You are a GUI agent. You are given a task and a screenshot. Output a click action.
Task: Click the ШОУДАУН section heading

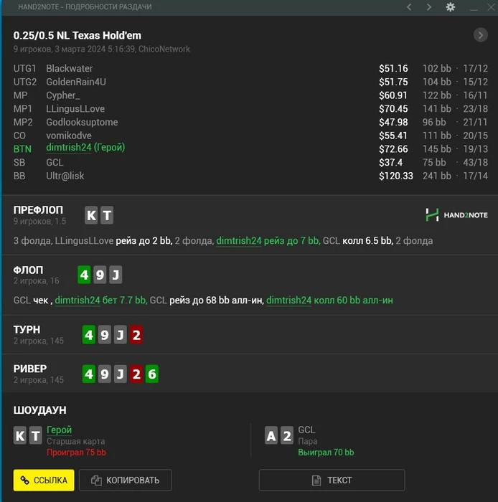(40, 410)
